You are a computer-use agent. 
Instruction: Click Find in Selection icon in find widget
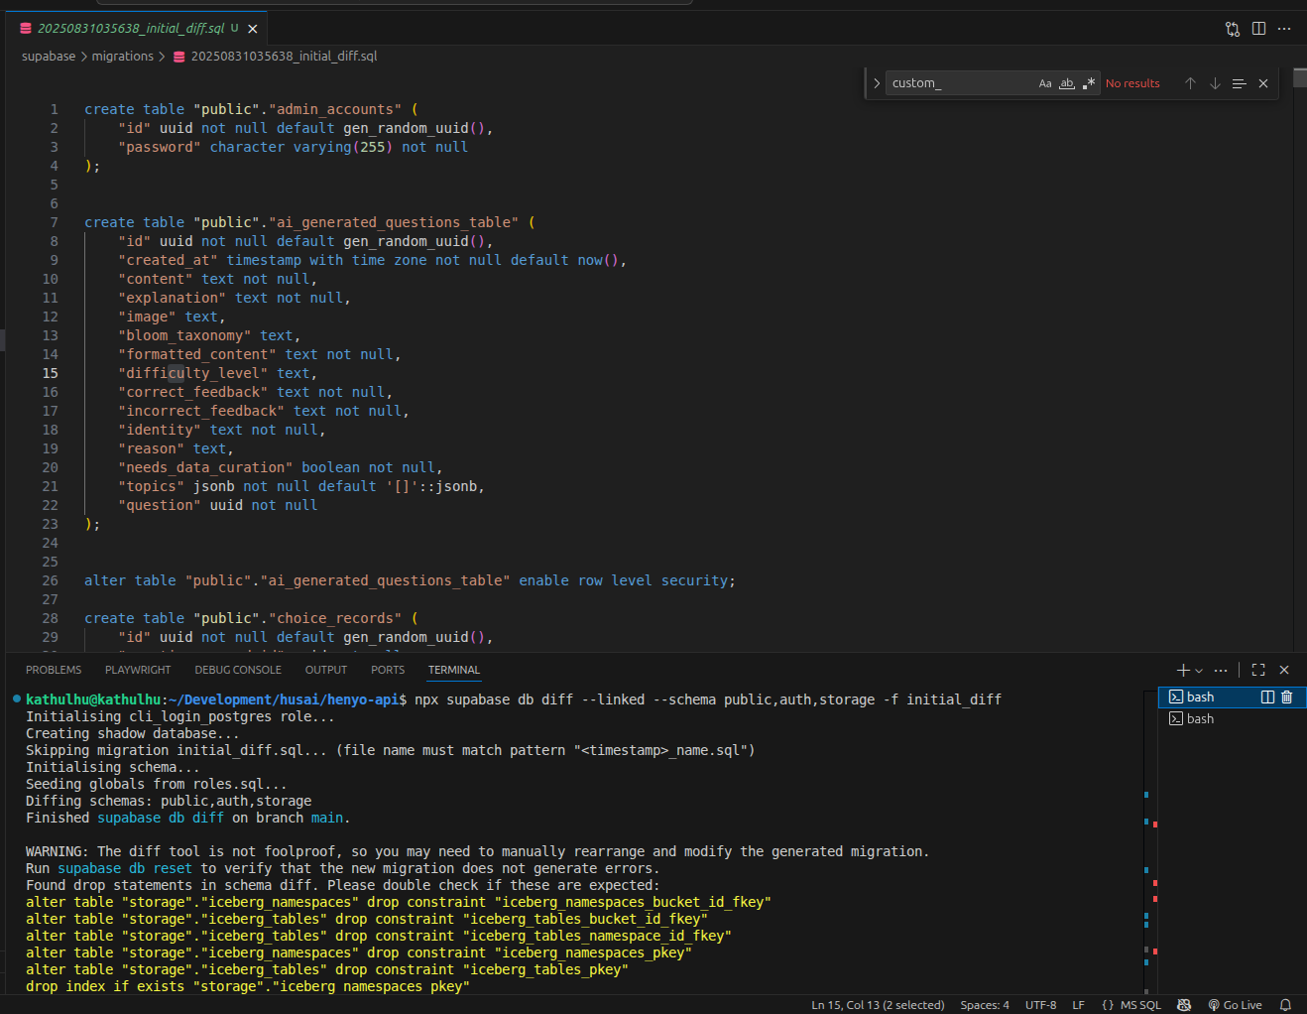(1239, 83)
